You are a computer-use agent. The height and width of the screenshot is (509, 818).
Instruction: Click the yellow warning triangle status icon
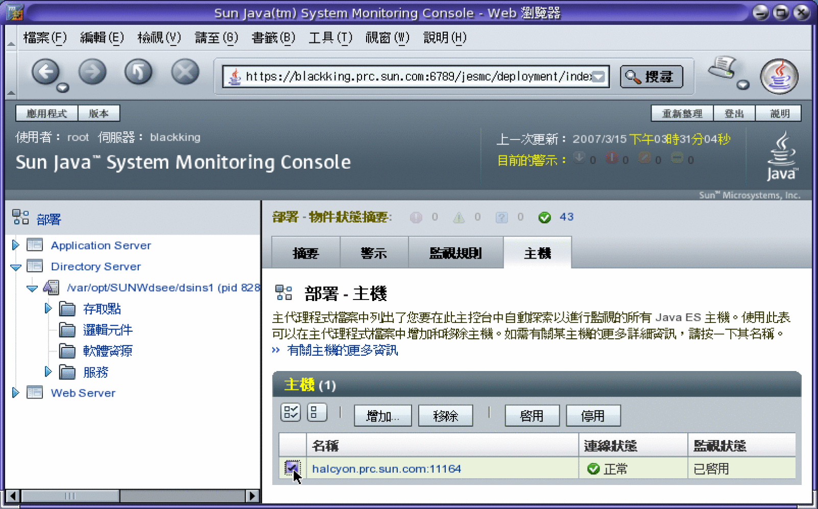pyautogui.click(x=459, y=218)
